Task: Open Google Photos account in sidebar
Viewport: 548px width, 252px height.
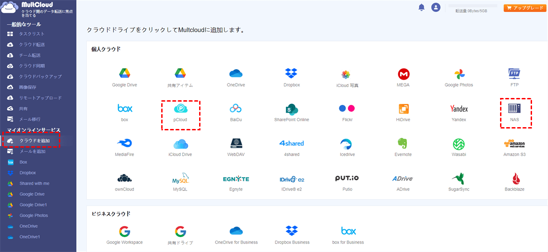Action: point(33,215)
